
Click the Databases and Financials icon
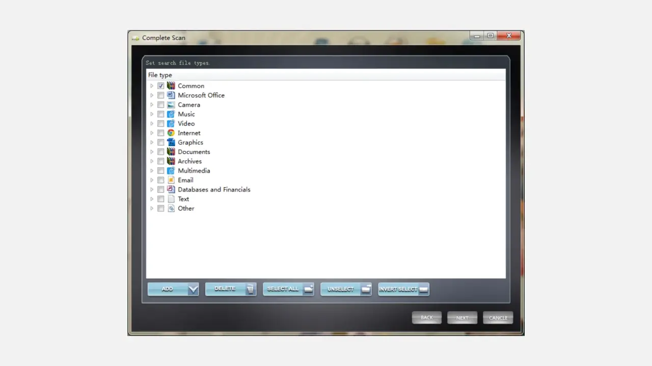[x=171, y=190]
